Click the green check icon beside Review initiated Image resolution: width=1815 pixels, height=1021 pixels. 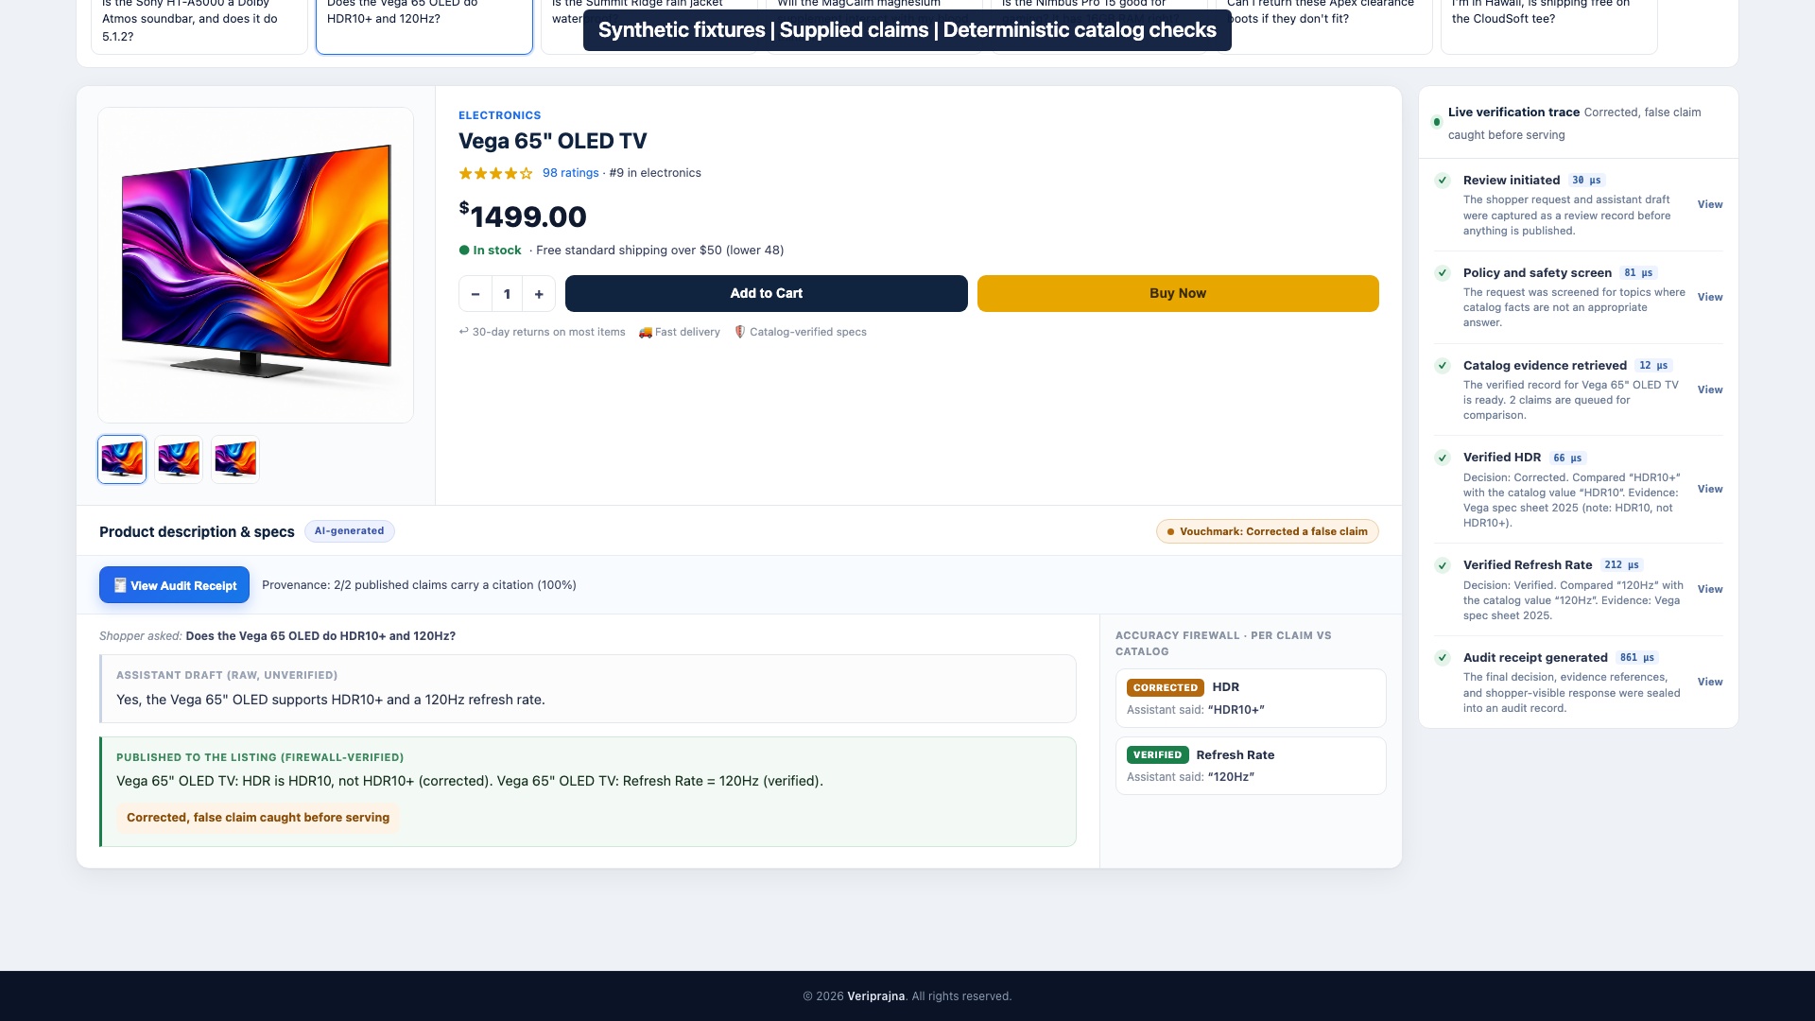click(x=1443, y=181)
